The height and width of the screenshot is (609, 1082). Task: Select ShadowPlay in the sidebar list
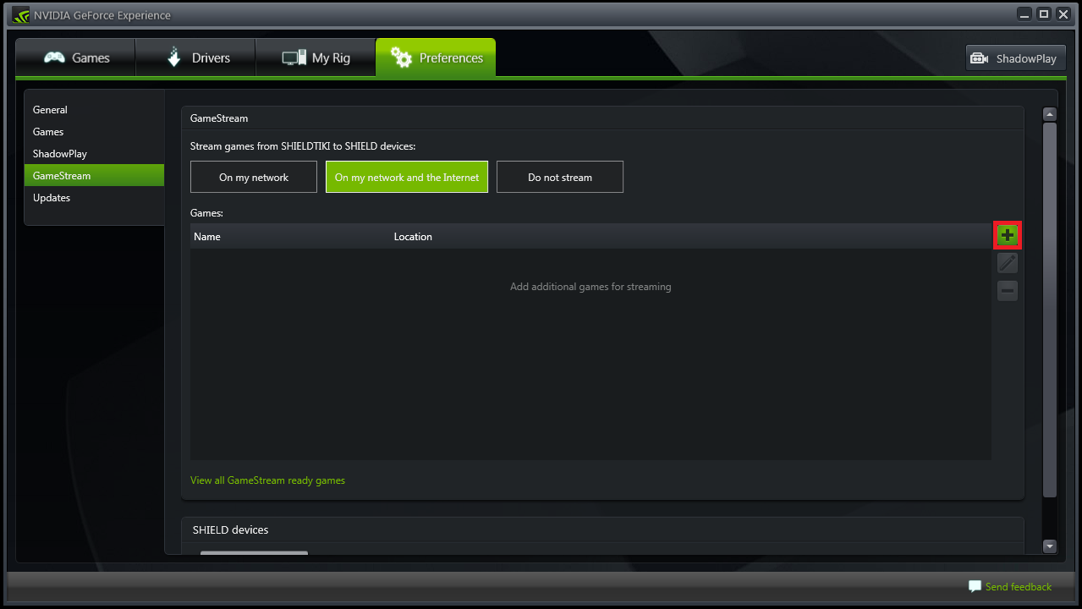click(x=94, y=154)
